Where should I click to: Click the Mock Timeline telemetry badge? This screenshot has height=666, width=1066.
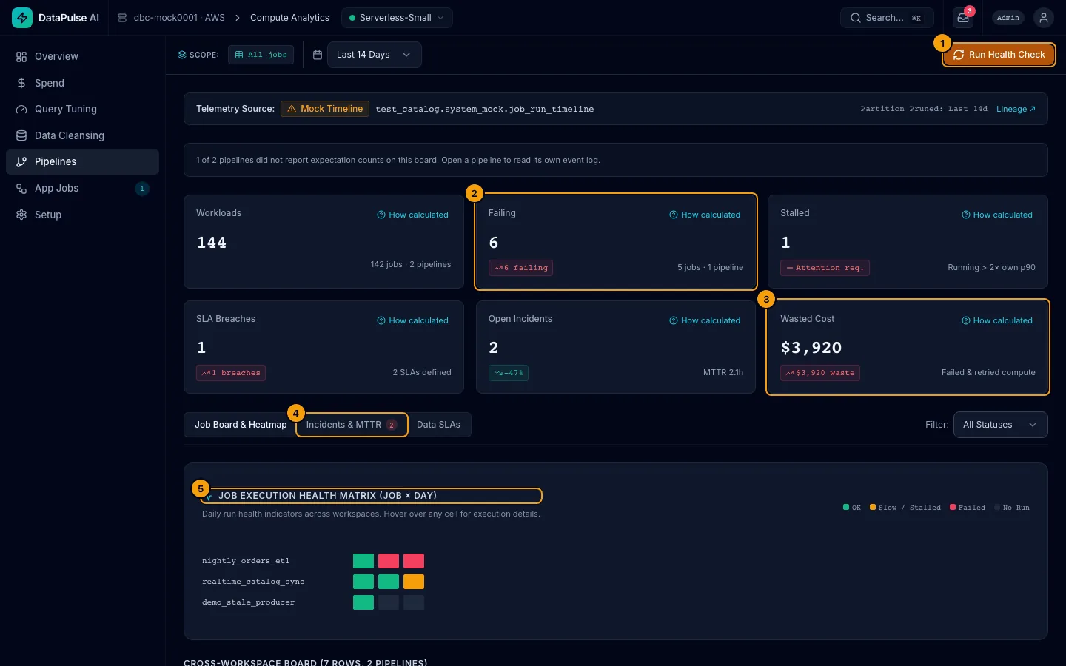click(325, 109)
